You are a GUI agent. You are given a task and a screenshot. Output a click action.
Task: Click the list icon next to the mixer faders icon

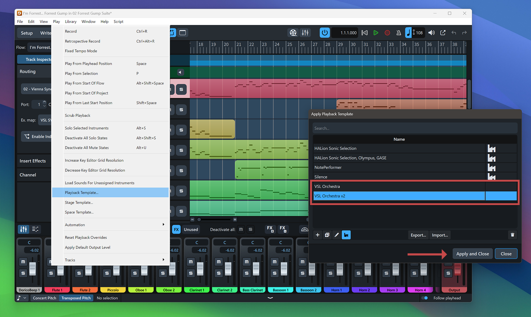35,229
